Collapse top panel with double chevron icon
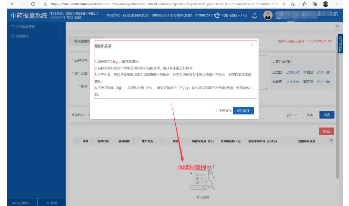349x206 pixels. click(337, 26)
